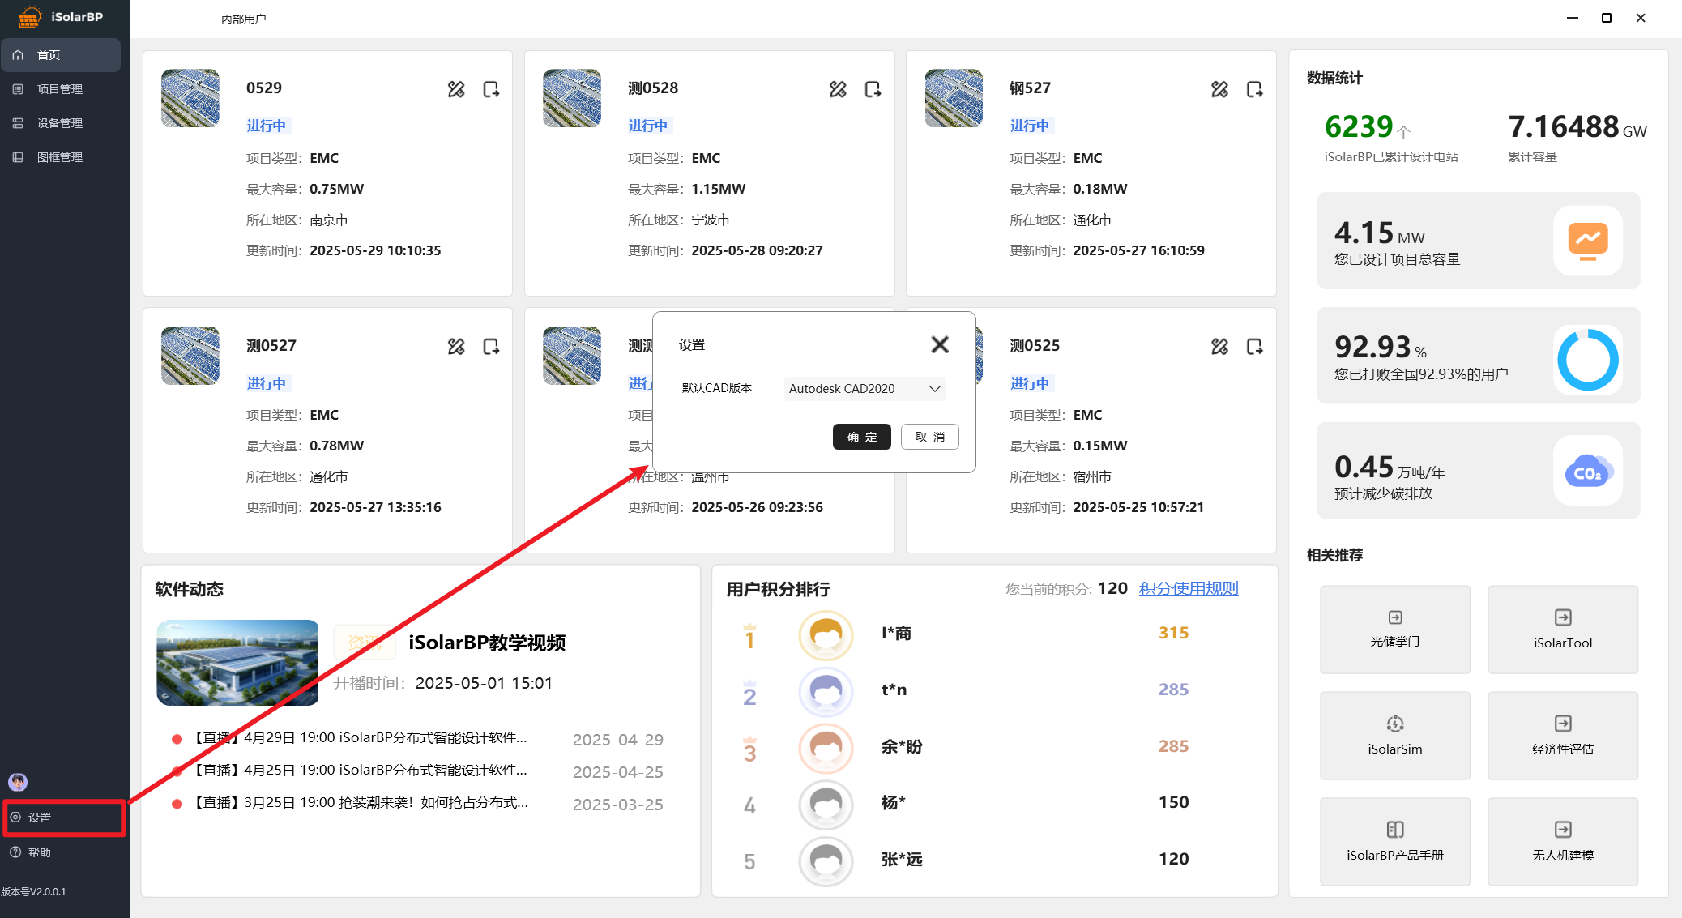Click the 取消 button in the settings dialog
Viewport: 1682px width, 918px height.
point(929,437)
